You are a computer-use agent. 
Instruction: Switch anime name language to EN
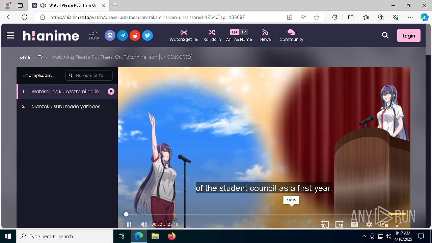point(234,32)
